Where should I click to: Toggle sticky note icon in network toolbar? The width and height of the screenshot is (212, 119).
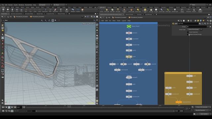198,20
